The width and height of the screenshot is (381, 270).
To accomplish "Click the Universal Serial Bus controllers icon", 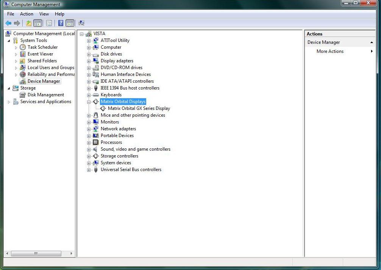I will point(96,170).
